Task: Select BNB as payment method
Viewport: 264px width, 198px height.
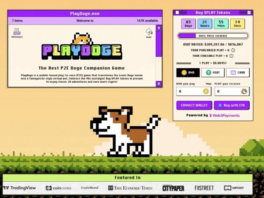Action: coord(188,73)
